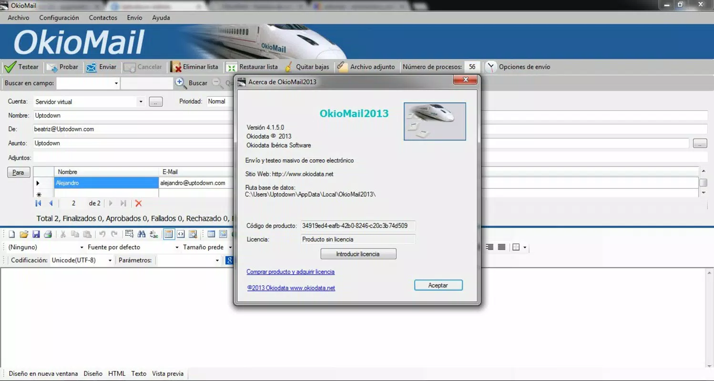Close the Acerca de OkioMail2013 dialog
This screenshot has width=714, height=381.
click(x=466, y=81)
